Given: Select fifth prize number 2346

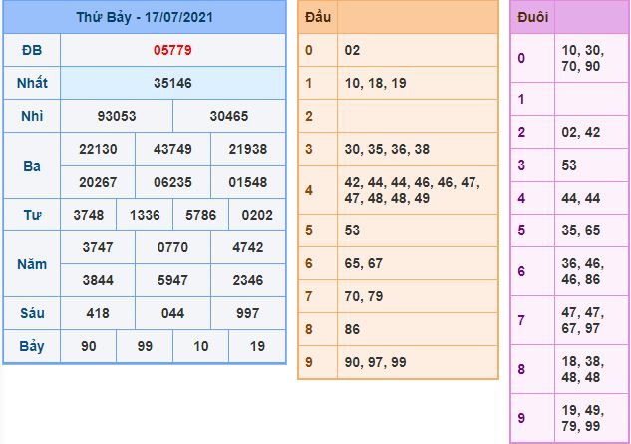Looking at the screenshot, I should (x=248, y=280).
